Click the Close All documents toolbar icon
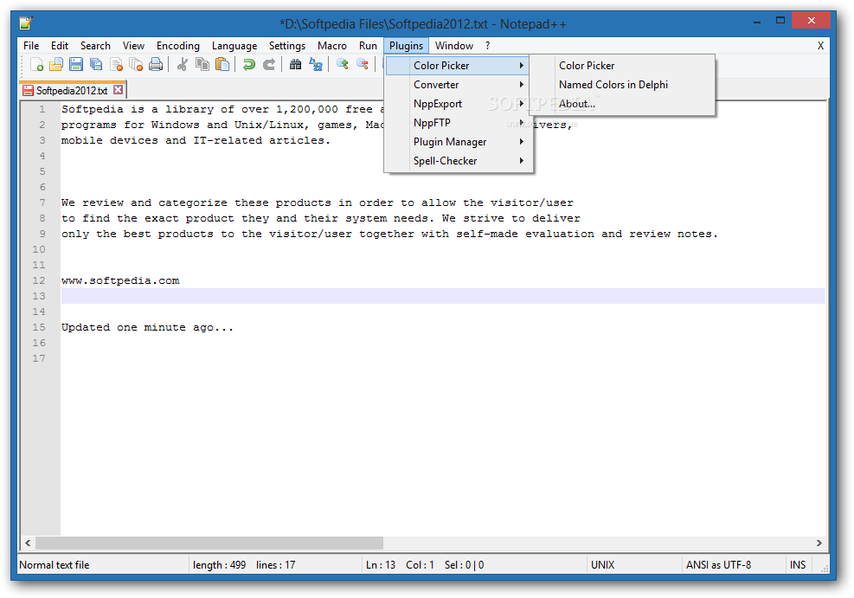The width and height of the screenshot is (854, 598). pos(136,65)
